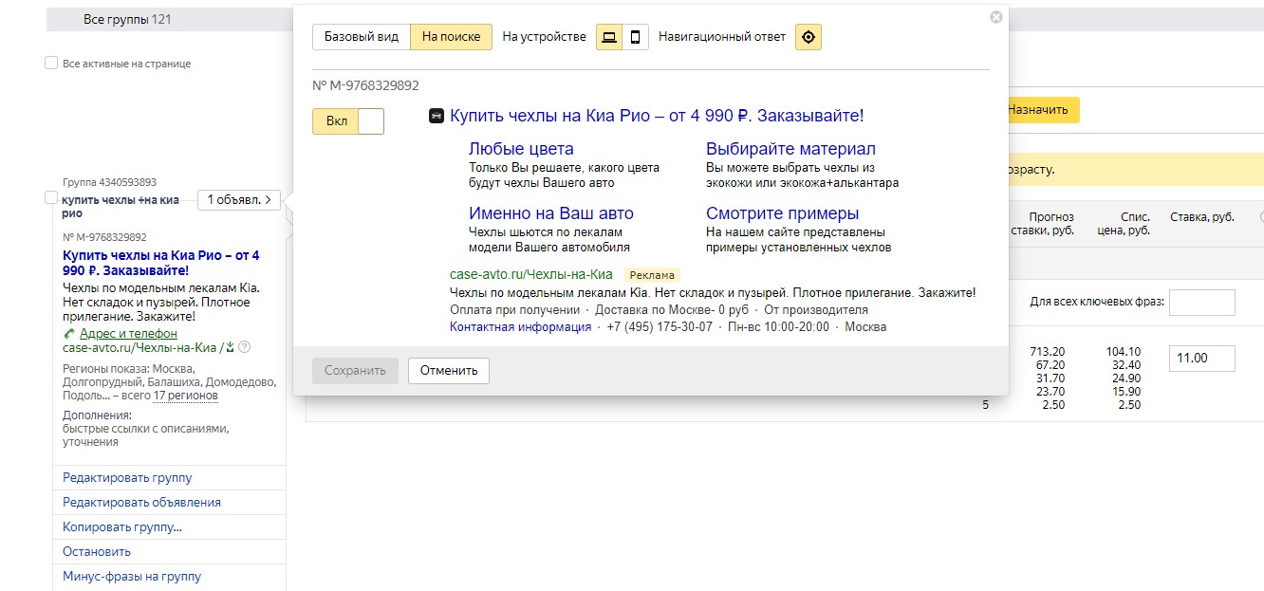Expand the 1 объявл. dropdown
This screenshot has width=1264, height=591.
[239, 200]
